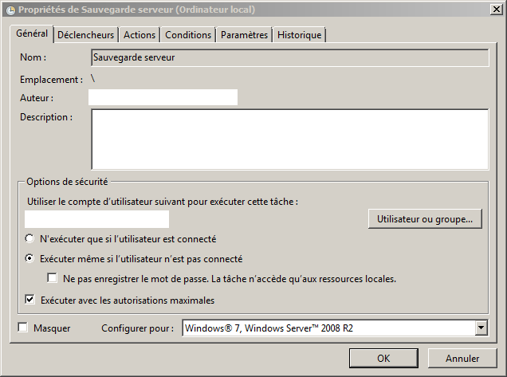Uncheck Exécuter avec les autorisations maximales
The width and height of the screenshot is (507, 377).
[x=29, y=300]
